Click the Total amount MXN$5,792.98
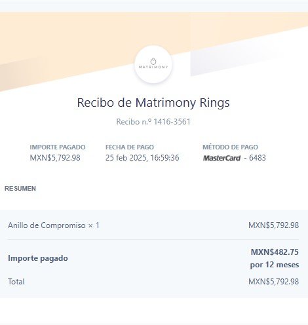This screenshot has width=308, height=325. pyautogui.click(x=273, y=282)
